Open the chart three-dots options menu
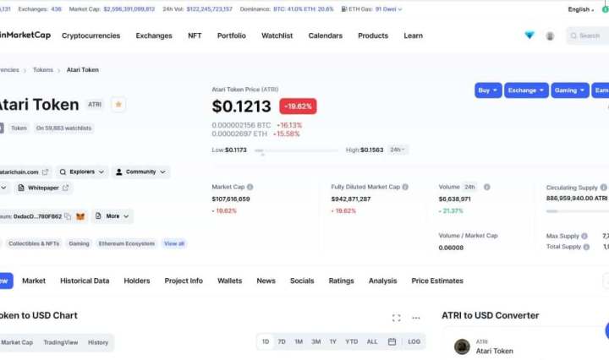609x360 pixels. tap(416, 318)
